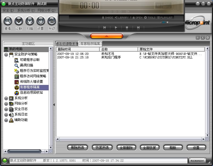Click OPEN in the media player
213x166 pixels.
click(137, 17)
